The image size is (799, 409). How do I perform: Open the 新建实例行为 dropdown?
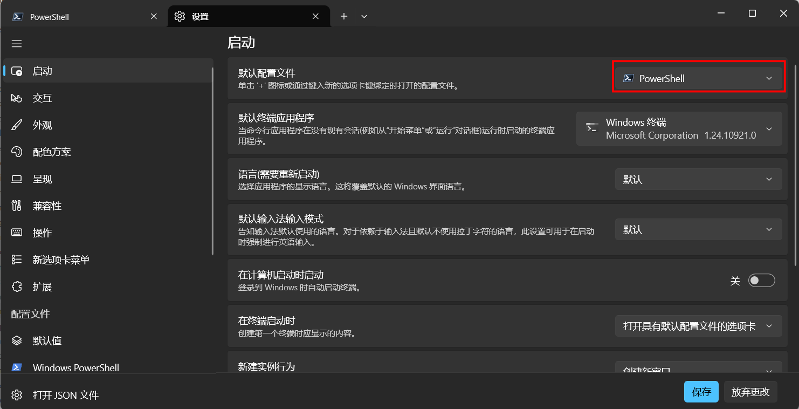(698, 367)
